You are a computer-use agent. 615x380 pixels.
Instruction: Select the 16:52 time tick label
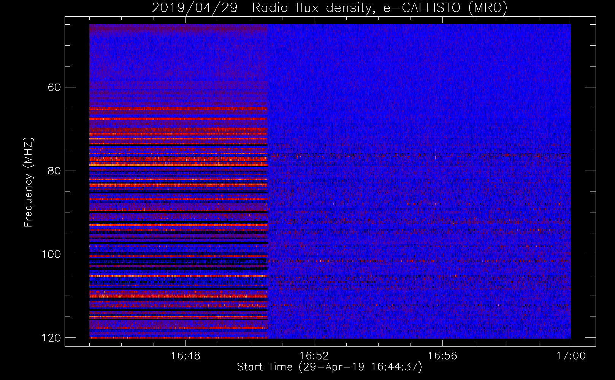point(314,356)
